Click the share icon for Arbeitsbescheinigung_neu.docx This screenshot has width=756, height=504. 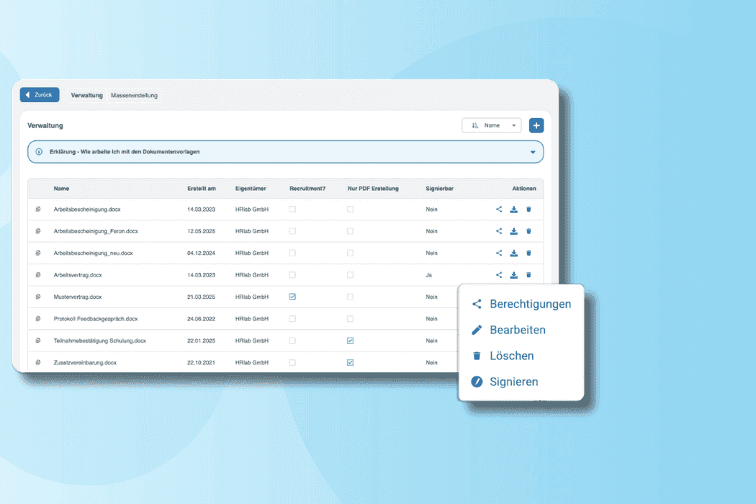(498, 253)
